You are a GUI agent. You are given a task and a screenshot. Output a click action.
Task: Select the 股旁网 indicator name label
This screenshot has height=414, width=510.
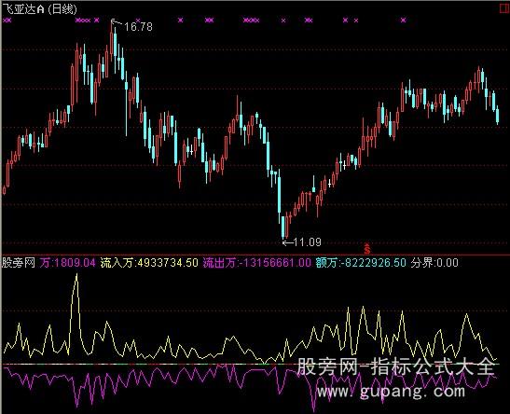[x=19, y=262]
